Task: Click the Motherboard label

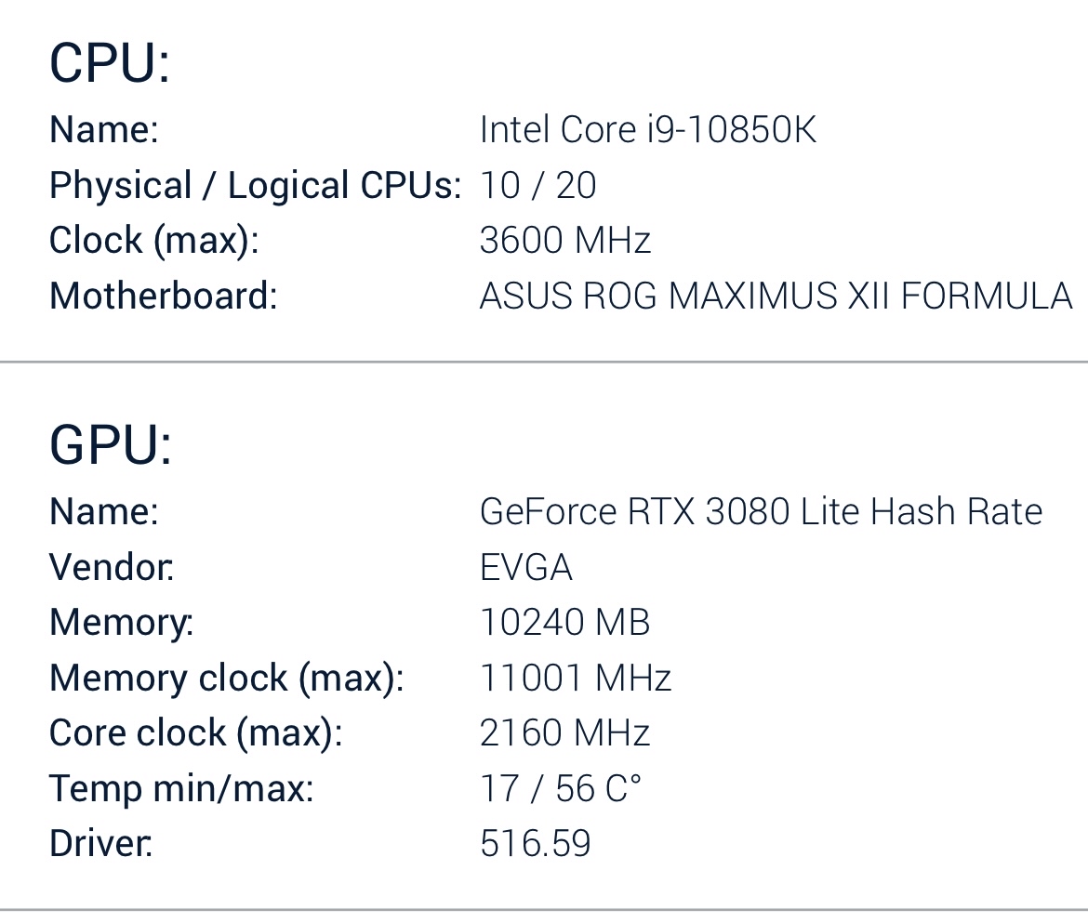Action: click(x=164, y=297)
